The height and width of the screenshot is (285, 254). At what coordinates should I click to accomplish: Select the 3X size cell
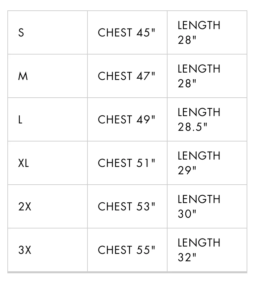tap(25, 250)
